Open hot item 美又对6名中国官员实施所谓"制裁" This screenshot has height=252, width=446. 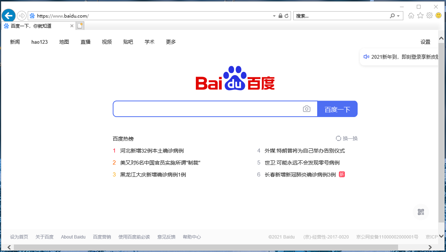pyautogui.click(x=160, y=163)
